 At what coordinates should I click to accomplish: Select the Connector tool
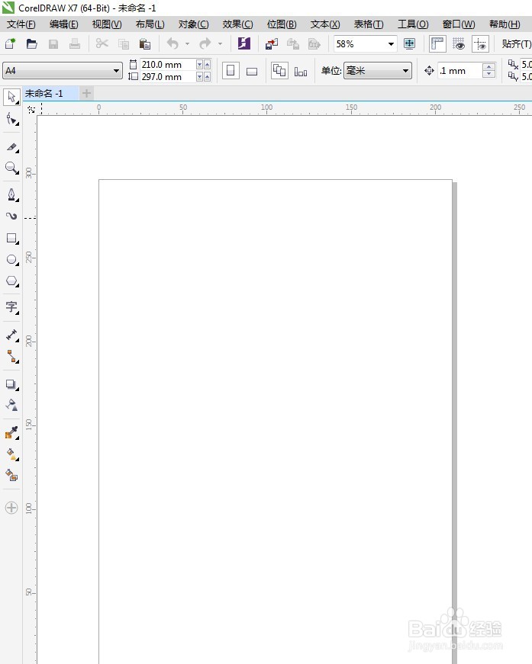click(x=11, y=357)
